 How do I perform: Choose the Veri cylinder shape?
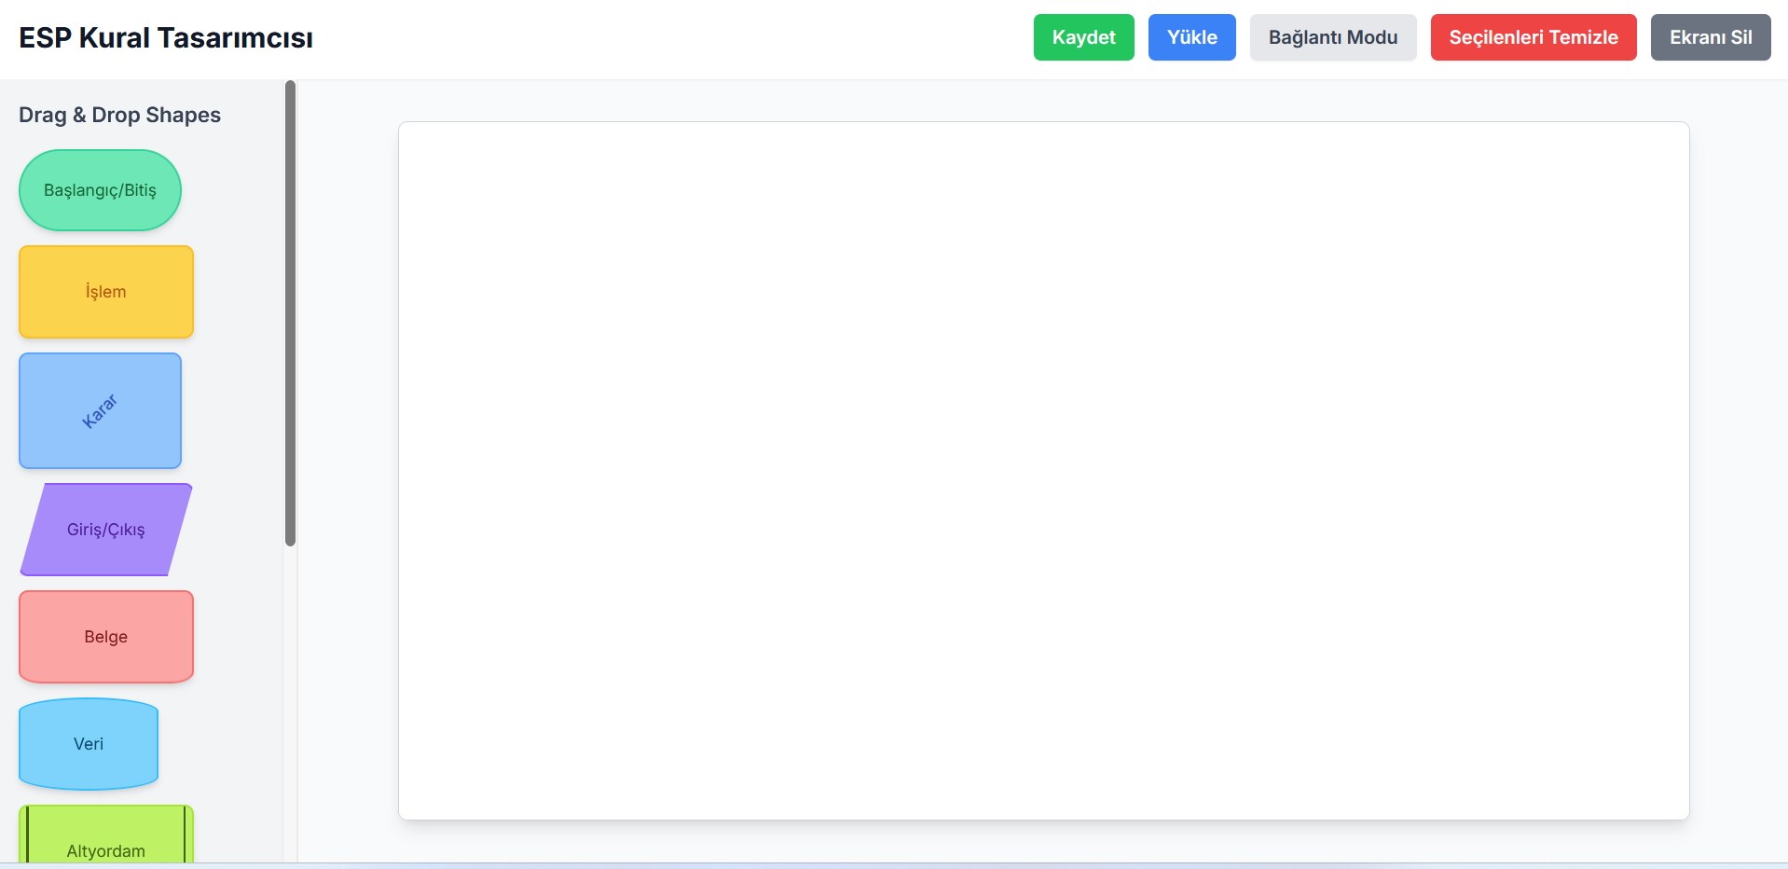[89, 744]
